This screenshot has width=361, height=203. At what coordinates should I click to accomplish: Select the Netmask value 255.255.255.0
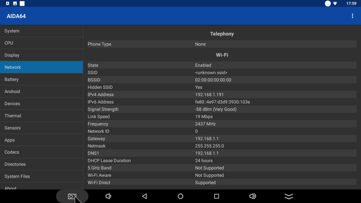pyautogui.click(x=209, y=146)
